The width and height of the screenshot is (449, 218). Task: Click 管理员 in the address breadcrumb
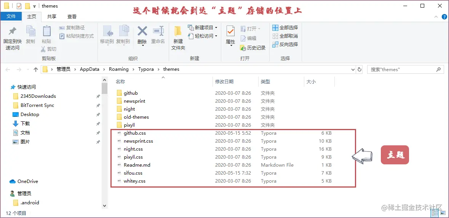coord(64,69)
